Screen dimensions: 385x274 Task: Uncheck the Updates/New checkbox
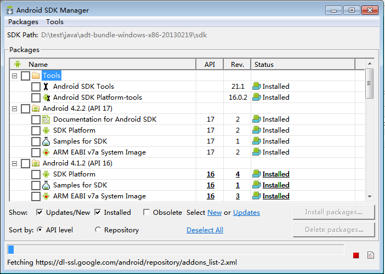pyautogui.click(x=39, y=212)
